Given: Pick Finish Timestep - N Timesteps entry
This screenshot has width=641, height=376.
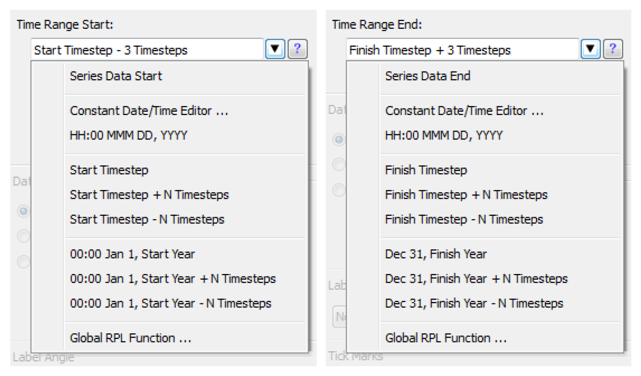Looking at the screenshot, I should click(x=464, y=220).
